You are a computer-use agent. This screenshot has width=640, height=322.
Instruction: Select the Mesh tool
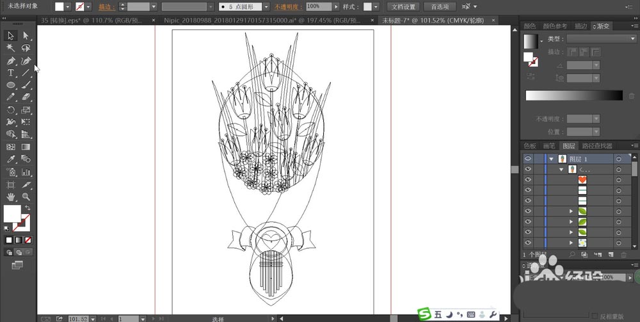coord(11,147)
